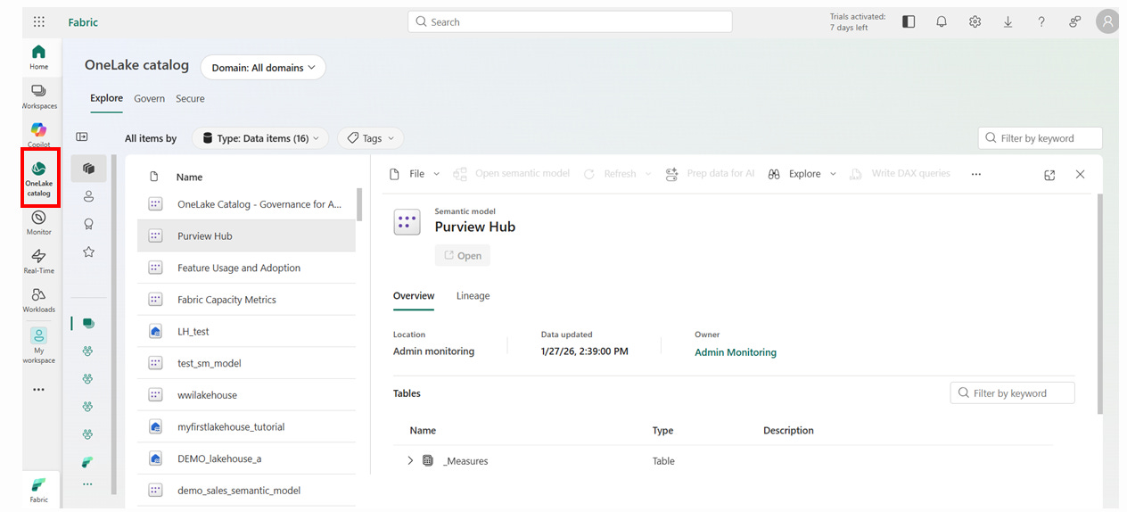Click the Type column header in Tables
1127x512 pixels.
662,430
